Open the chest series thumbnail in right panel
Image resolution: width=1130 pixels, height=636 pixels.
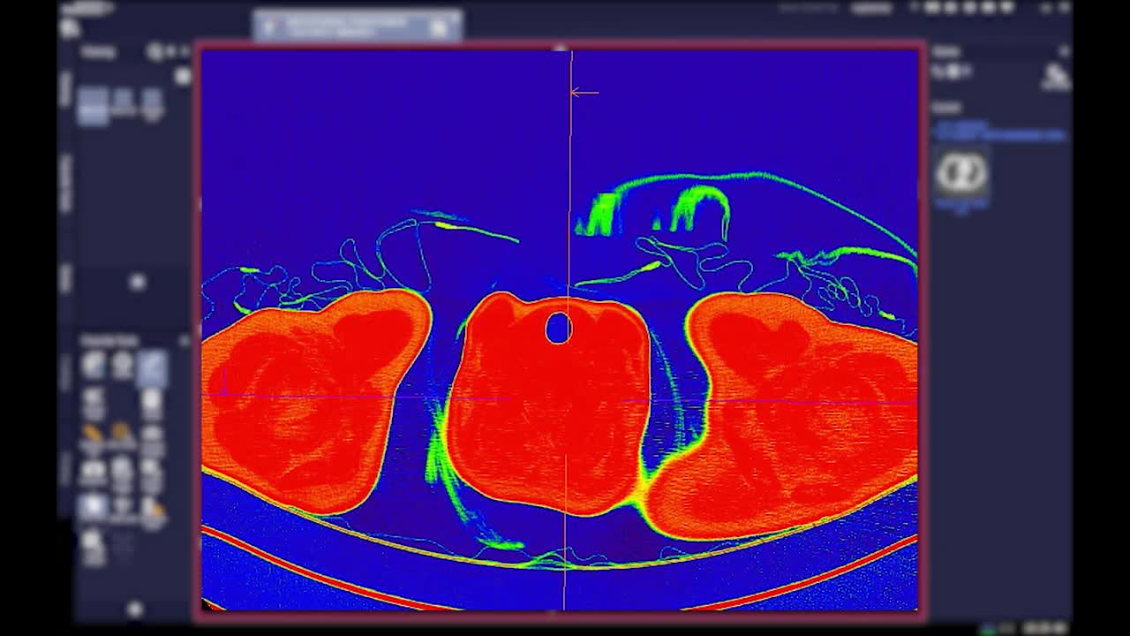point(961,173)
